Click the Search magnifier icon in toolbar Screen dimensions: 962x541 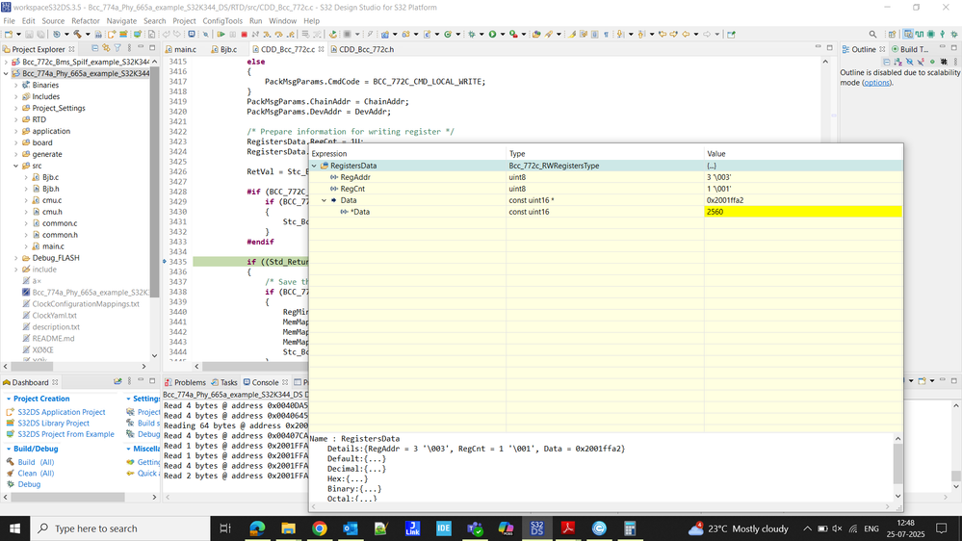point(872,35)
